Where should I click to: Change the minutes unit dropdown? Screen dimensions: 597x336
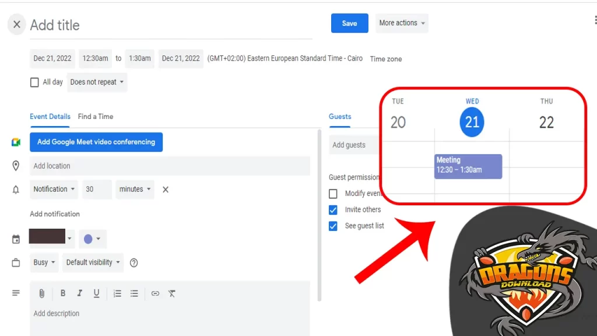coord(135,189)
